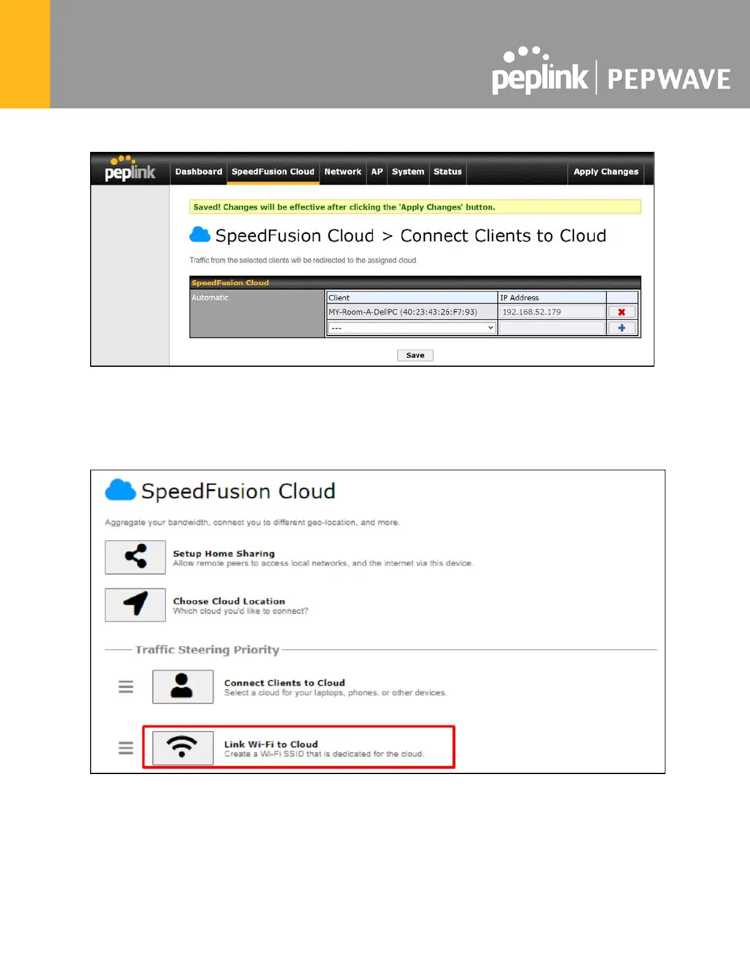The width and height of the screenshot is (750, 970).
Task: Remove MY-Room-A-DellPC client with red X
Action: pos(622,312)
